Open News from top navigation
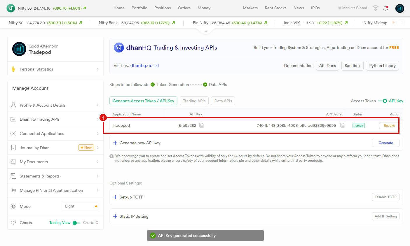 click(x=299, y=8)
